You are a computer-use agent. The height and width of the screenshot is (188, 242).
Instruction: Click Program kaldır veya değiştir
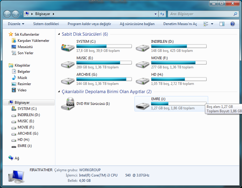[x=89, y=24]
